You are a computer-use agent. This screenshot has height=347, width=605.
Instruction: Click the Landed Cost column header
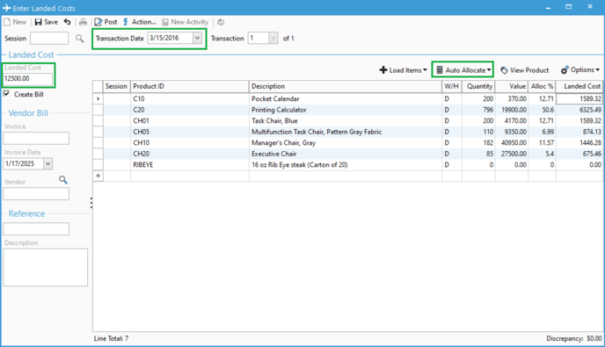click(579, 86)
